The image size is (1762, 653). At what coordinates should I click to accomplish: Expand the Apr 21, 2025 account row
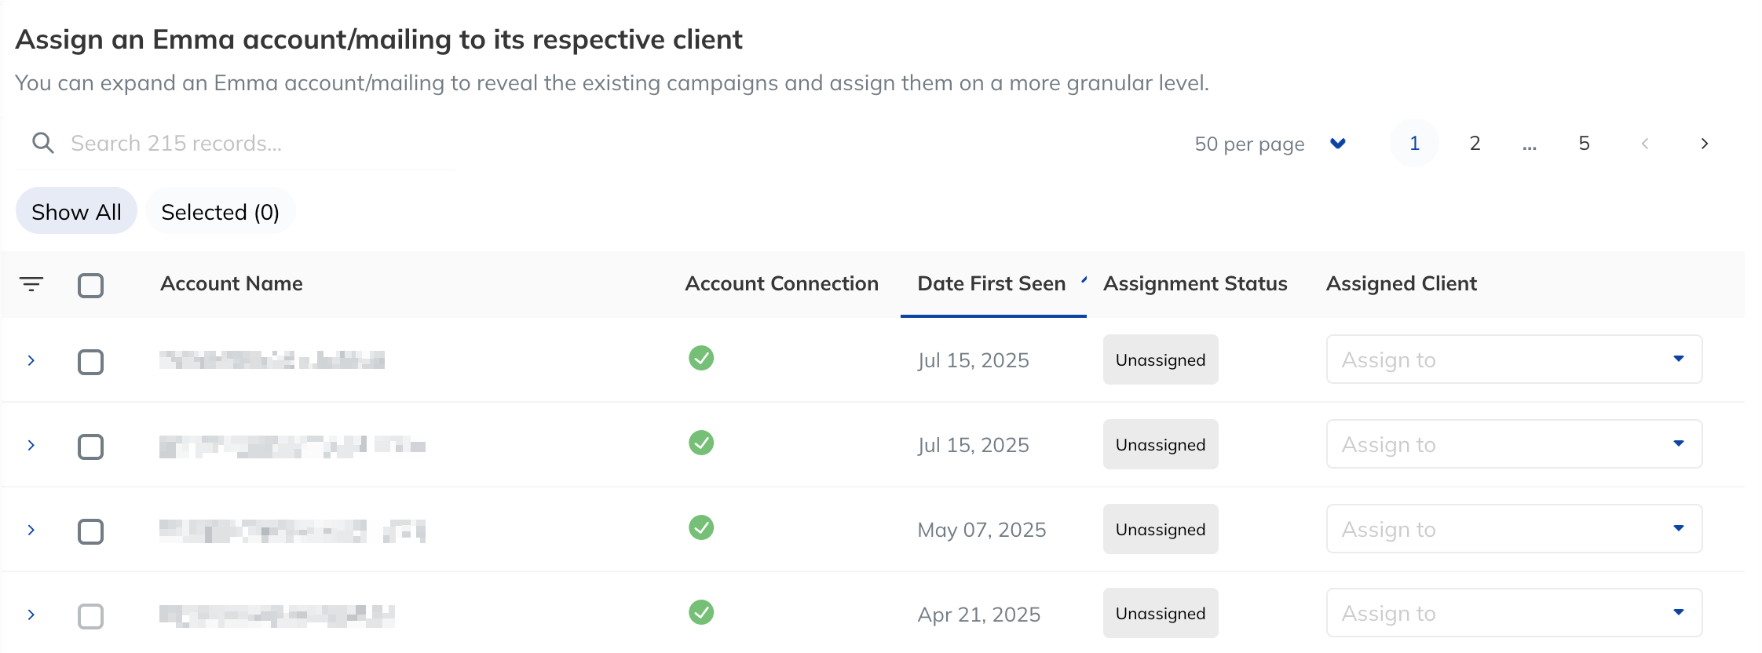[x=31, y=615]
